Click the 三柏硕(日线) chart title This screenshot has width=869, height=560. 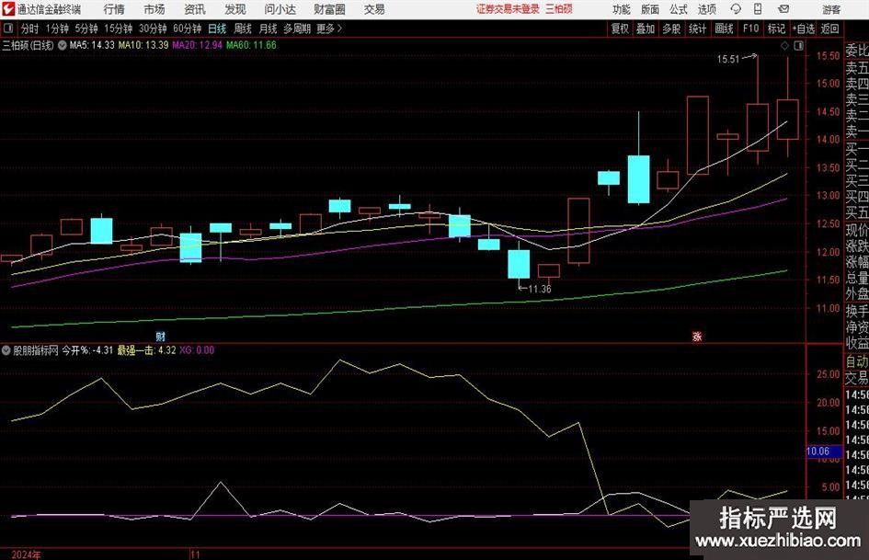point(29,45)
